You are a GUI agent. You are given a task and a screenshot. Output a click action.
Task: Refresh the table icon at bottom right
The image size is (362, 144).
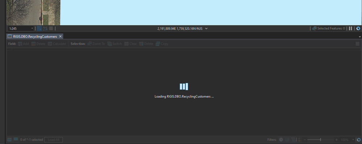click(358, 140)
